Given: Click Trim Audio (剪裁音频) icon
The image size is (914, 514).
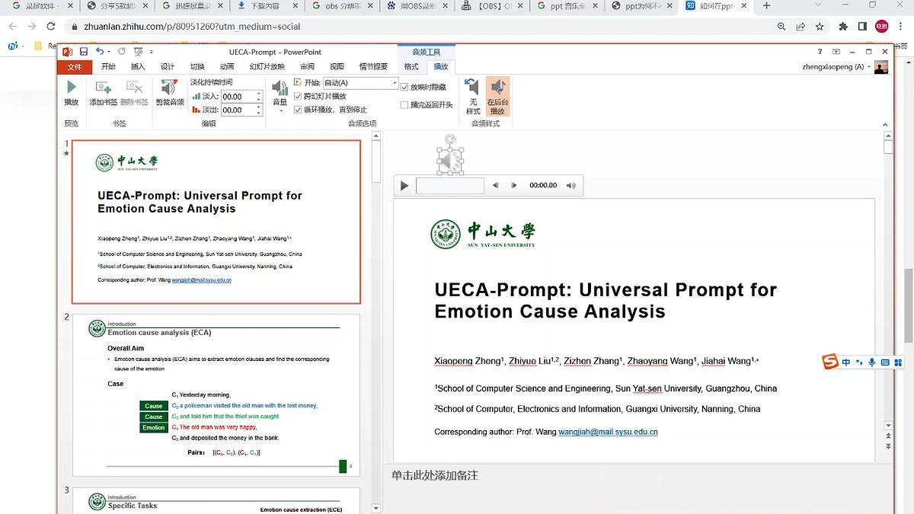Looking at the screenshot, I should (x=170, y=88).
